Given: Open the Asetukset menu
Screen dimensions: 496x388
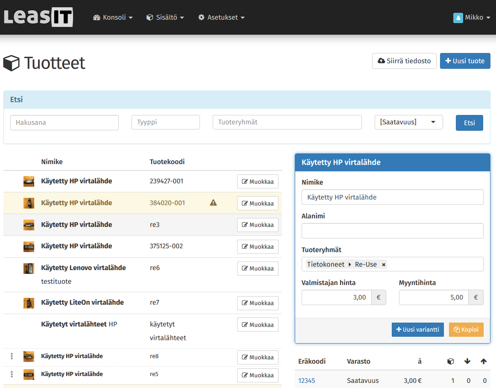Looking at the screenshot, I should click(x=221, y=18).
